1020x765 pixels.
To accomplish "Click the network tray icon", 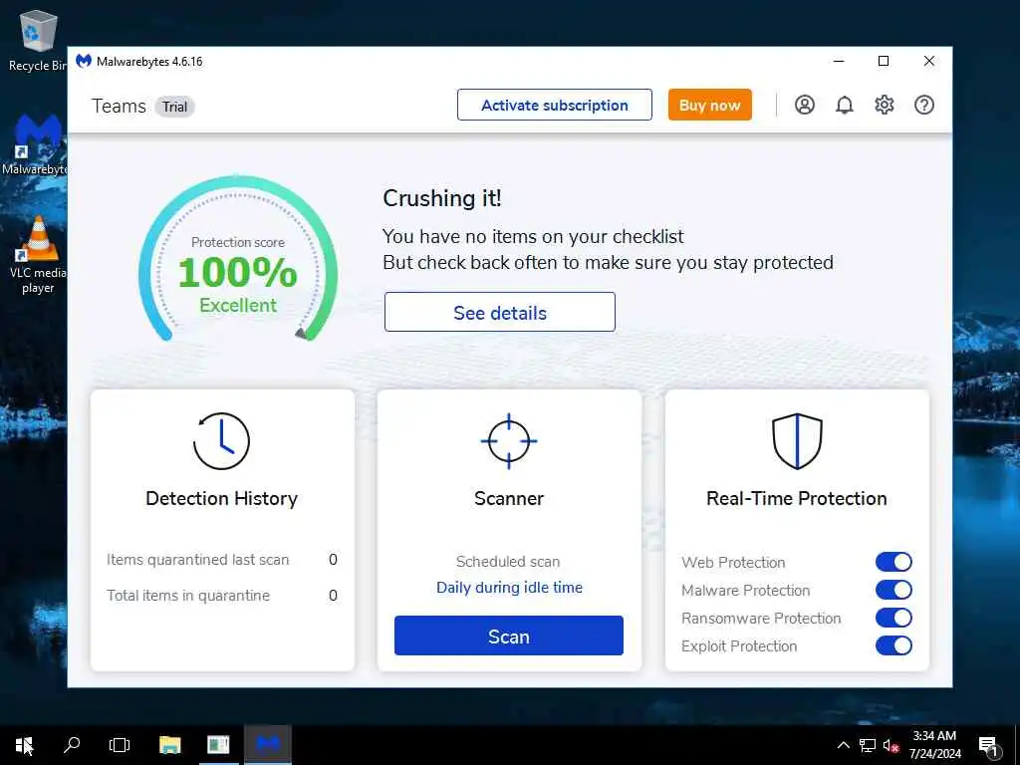I will [x=868, y=745].
